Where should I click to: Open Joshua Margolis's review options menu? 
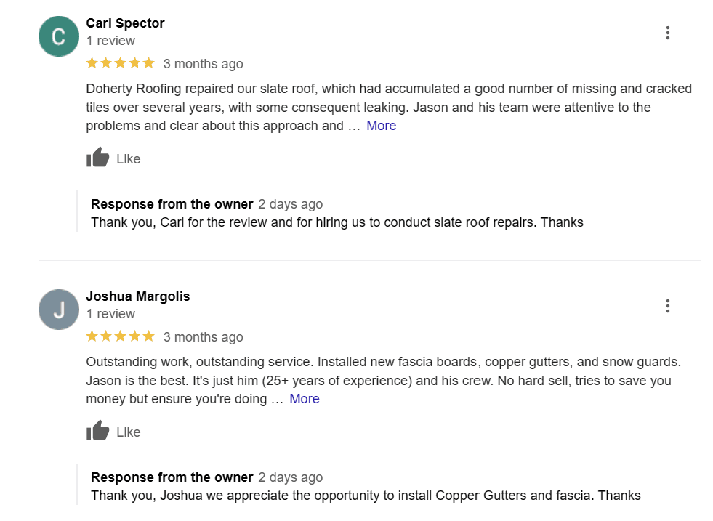(x=667, y=306)
